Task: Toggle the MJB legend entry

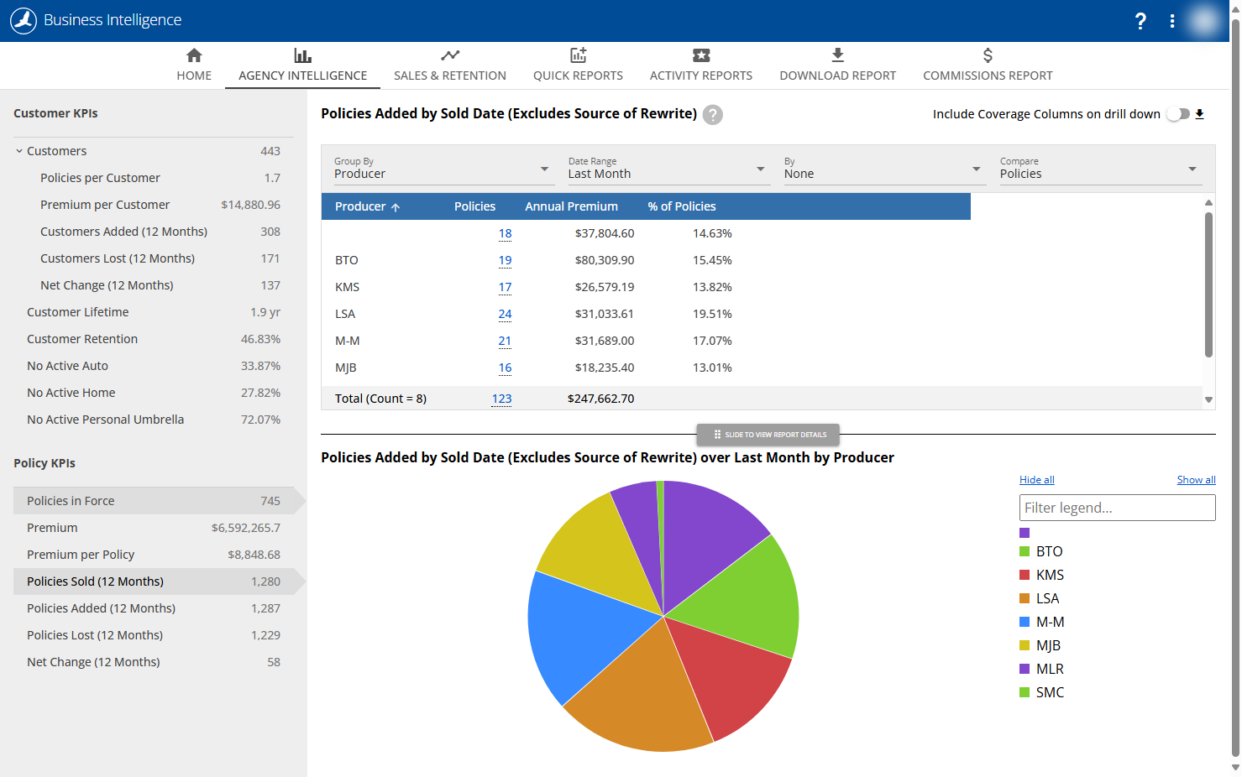Action: (1040, 645)
